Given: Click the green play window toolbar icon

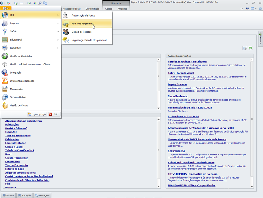Looking at the screenshot, I should (x=29, y=3).
